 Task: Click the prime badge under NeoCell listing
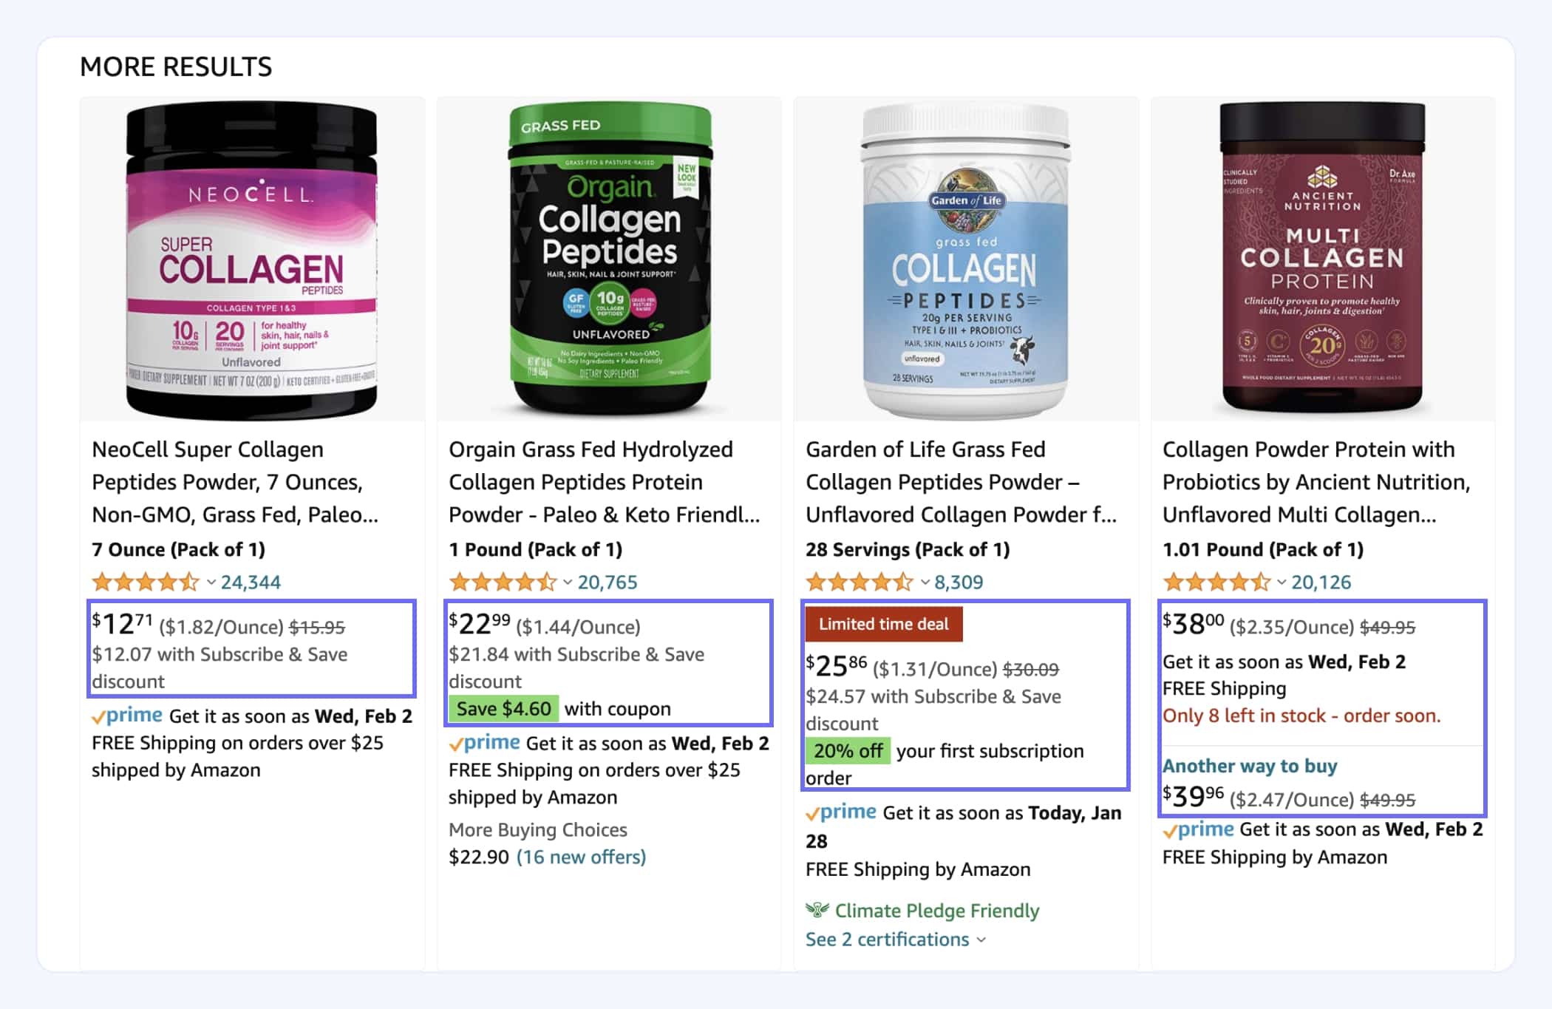127,716
